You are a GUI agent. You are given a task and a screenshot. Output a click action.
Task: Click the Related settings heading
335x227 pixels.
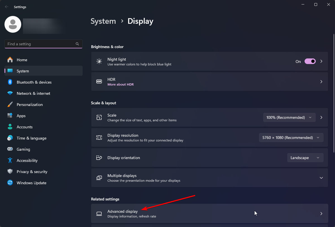tap(105, 199)
